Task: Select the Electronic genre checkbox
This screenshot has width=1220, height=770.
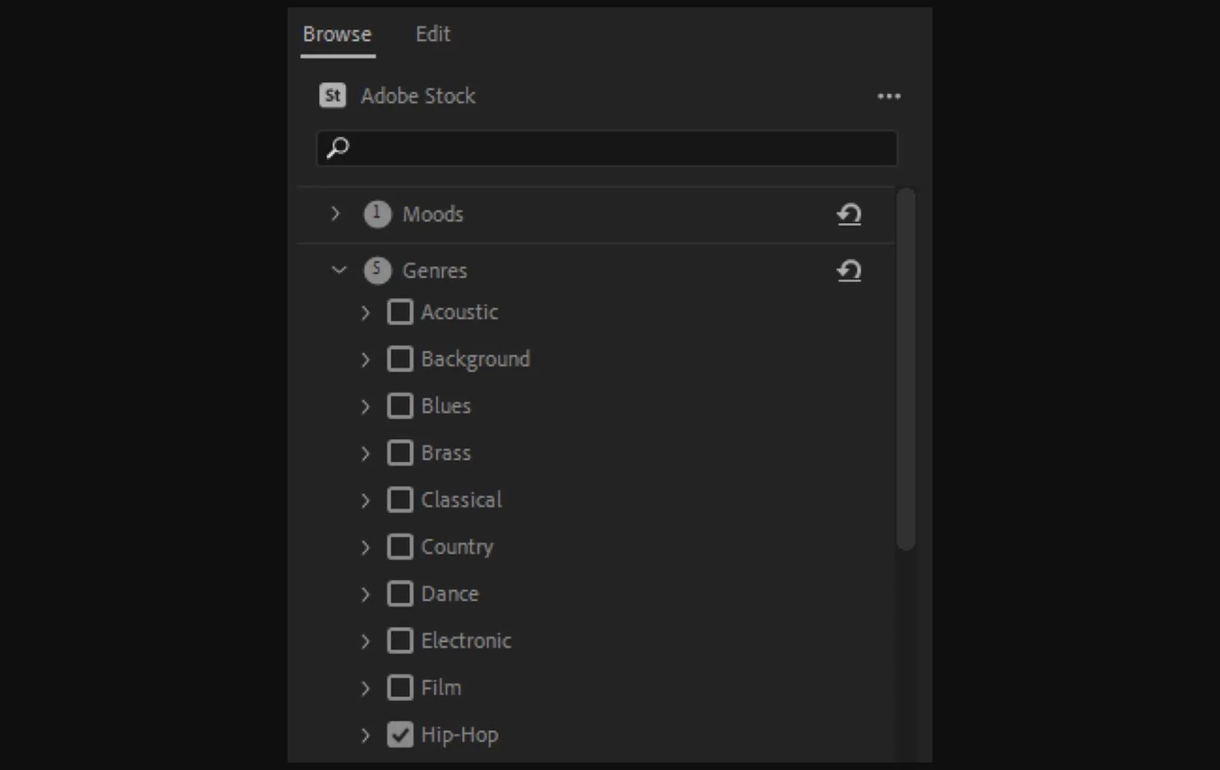Action: (400, 641)
